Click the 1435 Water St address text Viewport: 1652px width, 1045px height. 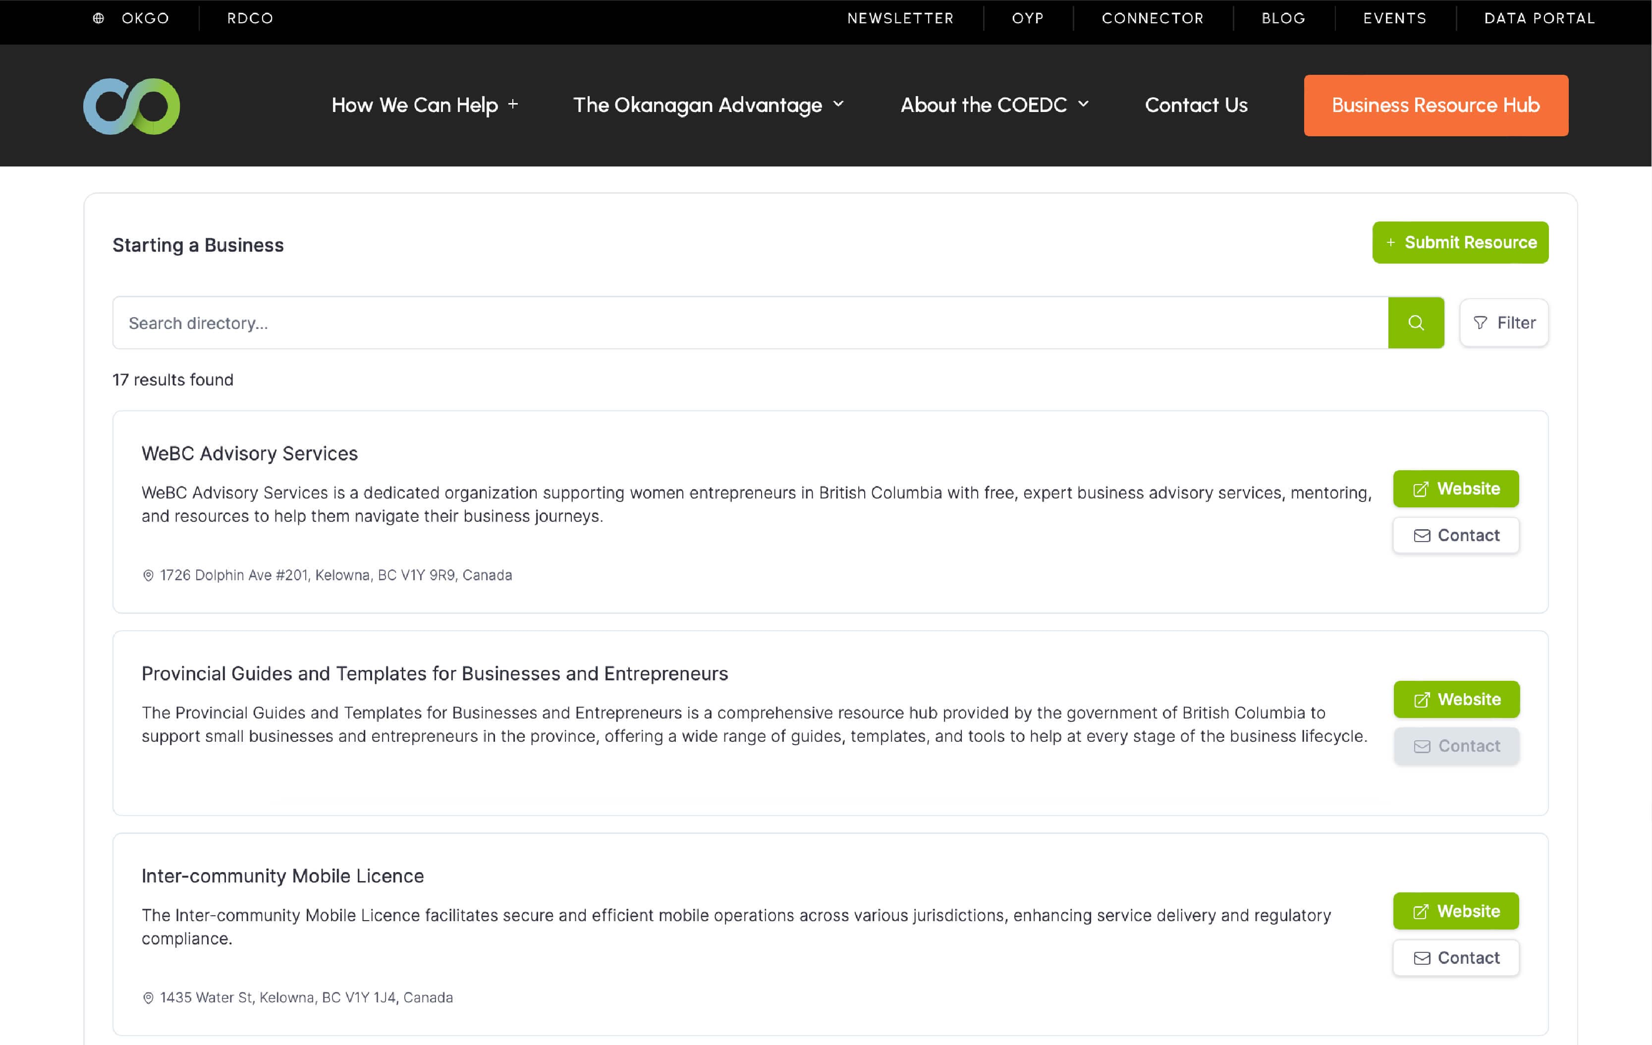click(x=307, y=997)
